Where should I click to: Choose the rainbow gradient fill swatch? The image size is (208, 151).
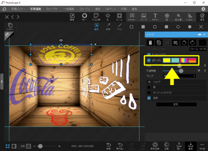[184, 60]
